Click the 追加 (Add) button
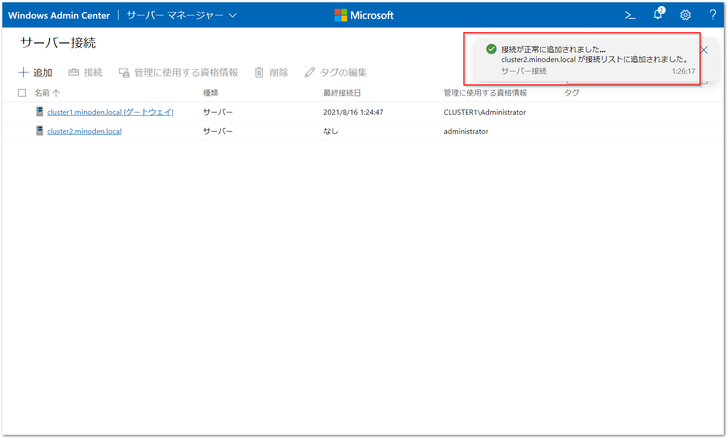The height and width of the screenshot is (439, 728). 35,72
